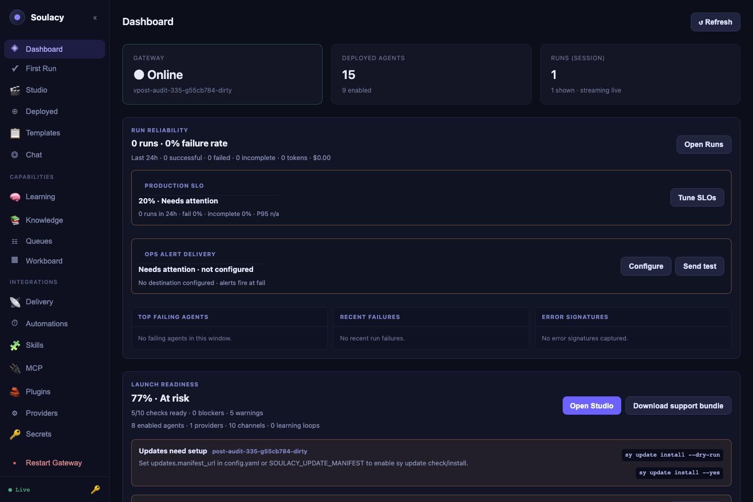
Task: Click the Learning brain icon
Action: tap(15, 197)
